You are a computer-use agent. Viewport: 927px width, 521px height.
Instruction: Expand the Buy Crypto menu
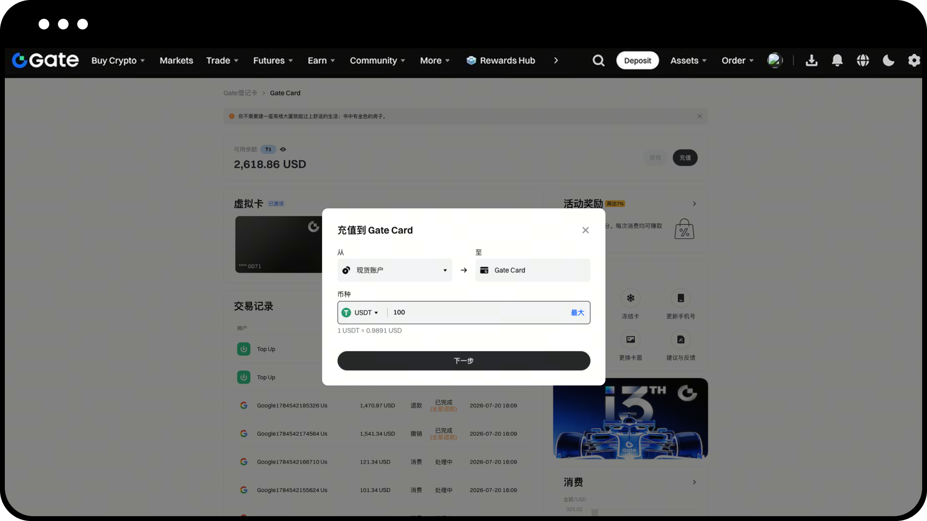pyautogui.click(x=118, y=60)
